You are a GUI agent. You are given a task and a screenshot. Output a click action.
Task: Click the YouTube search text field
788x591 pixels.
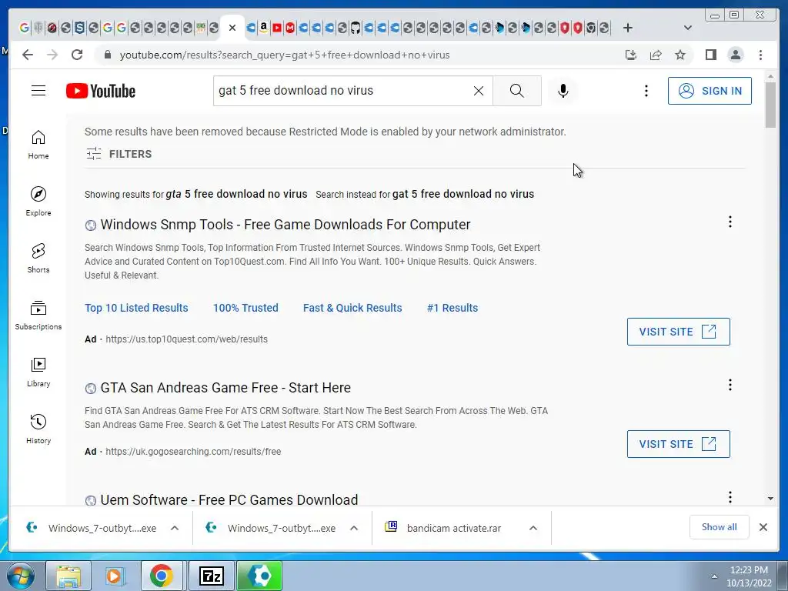point(342,91)
